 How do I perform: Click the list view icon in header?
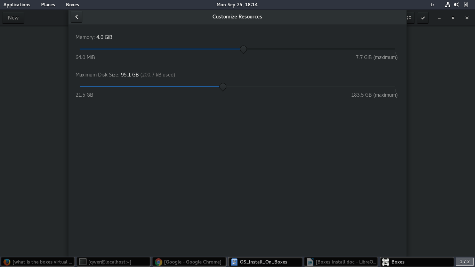point(409,18)
